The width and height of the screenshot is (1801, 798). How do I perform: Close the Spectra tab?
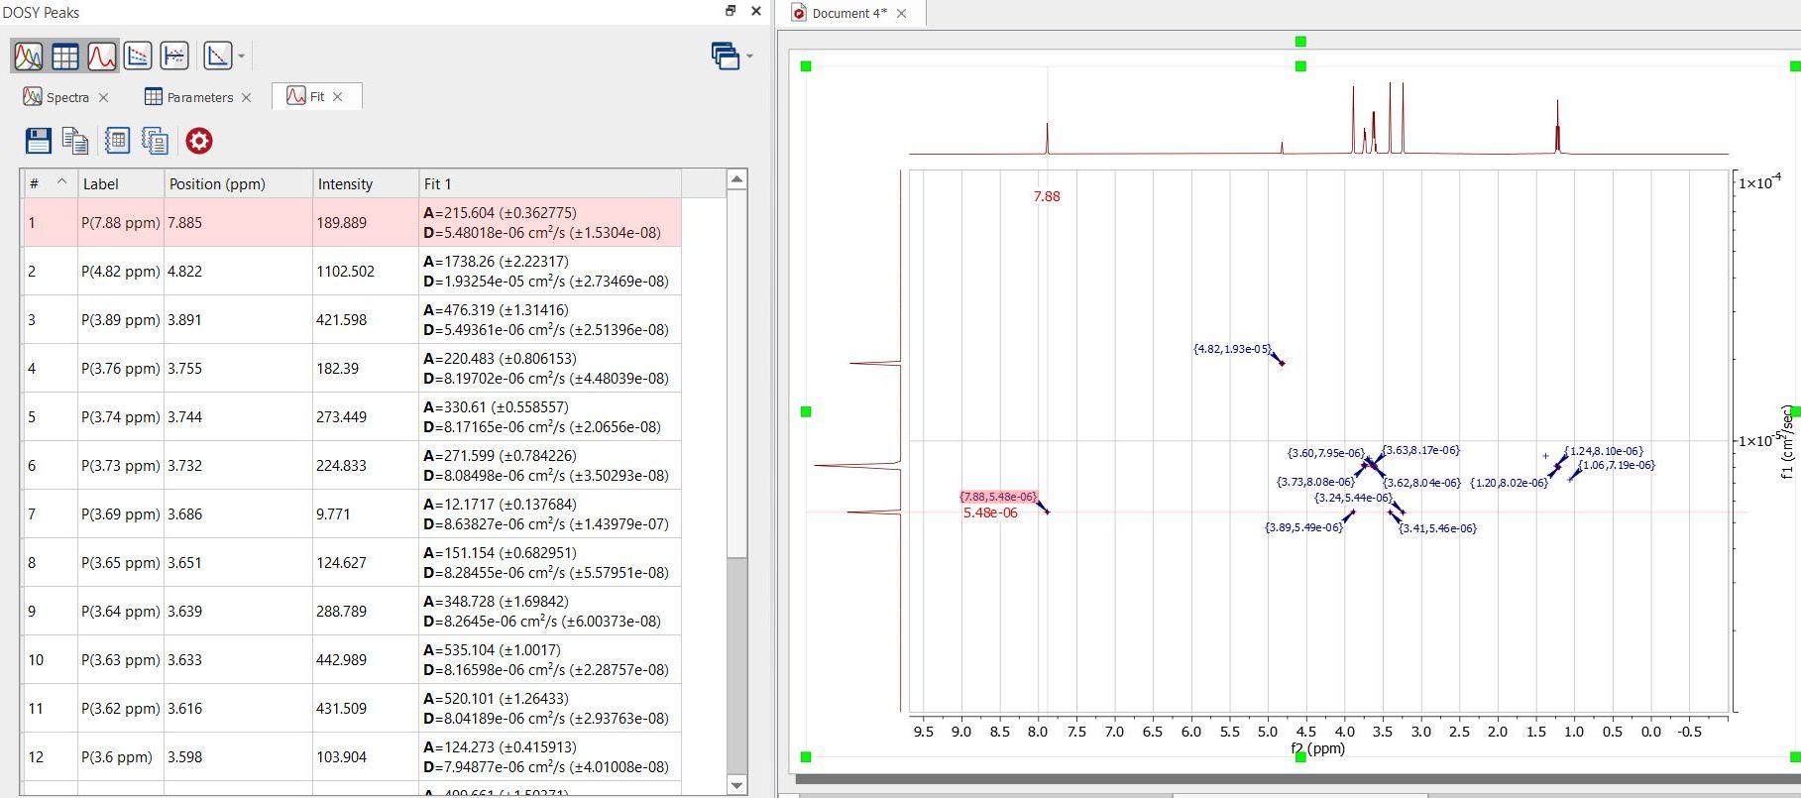click(104, 97)
